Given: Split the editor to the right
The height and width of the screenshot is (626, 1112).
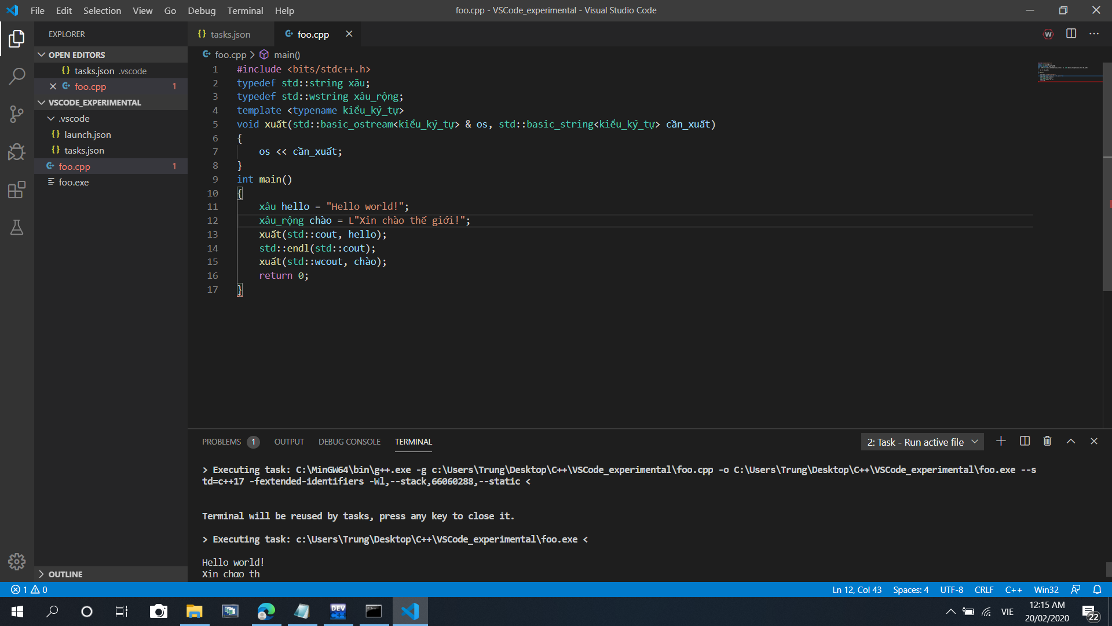Looking at the screenshot, I should 1071,34.
